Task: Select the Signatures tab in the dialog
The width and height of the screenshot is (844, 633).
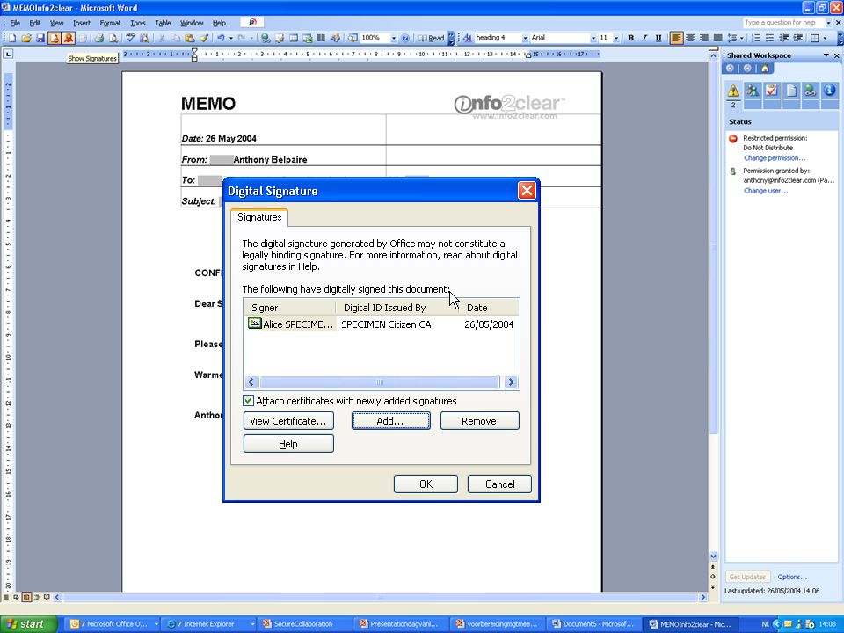Action: [x=259, y=217]
